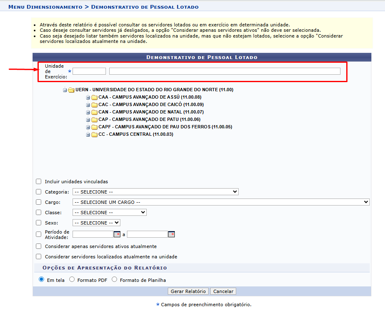385x312 pixels.
Task: Open the Categoria dropdown
Action: (x=155, y=192)
